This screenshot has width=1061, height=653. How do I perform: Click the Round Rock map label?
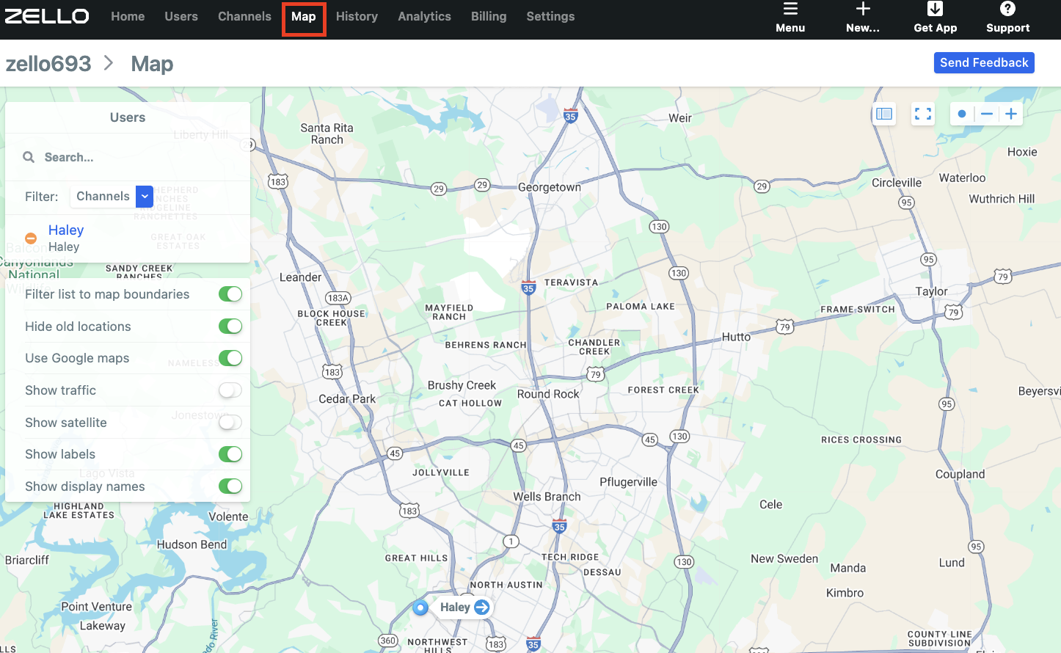tap(548, 394)
